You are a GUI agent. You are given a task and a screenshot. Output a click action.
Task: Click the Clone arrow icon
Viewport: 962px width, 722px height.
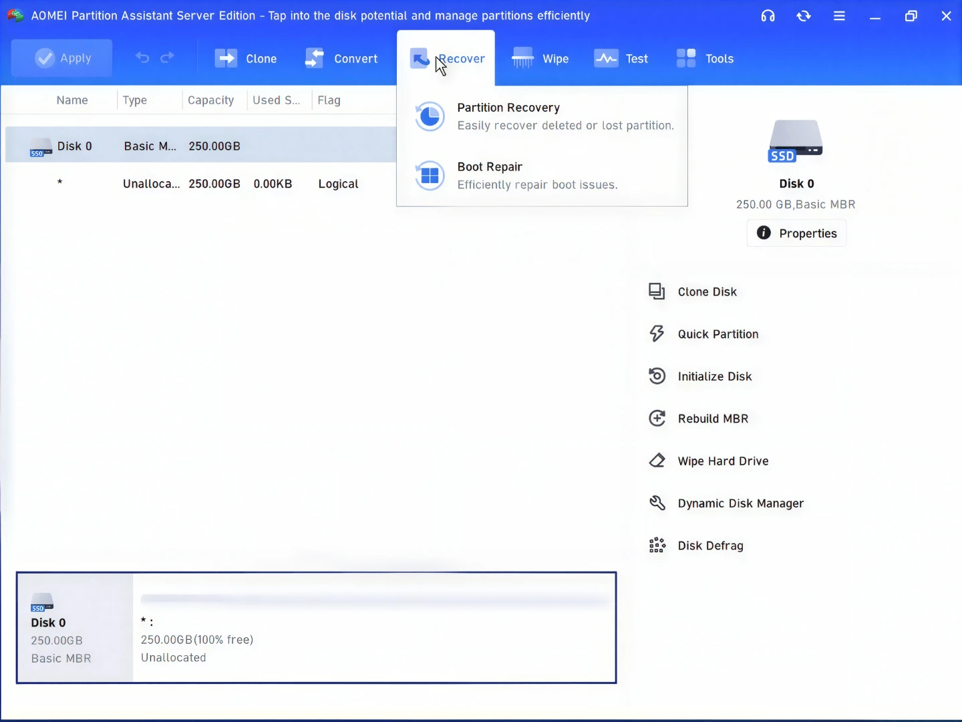[x=226, y=59]
